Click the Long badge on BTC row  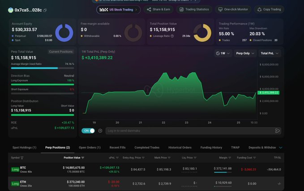pos(15,170)
